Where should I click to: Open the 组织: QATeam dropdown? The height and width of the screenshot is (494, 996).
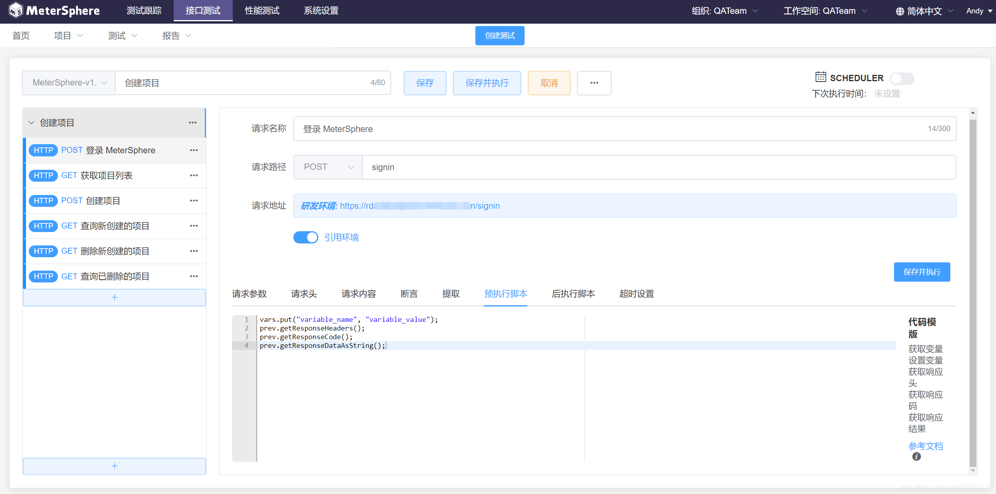coord(725,11)
